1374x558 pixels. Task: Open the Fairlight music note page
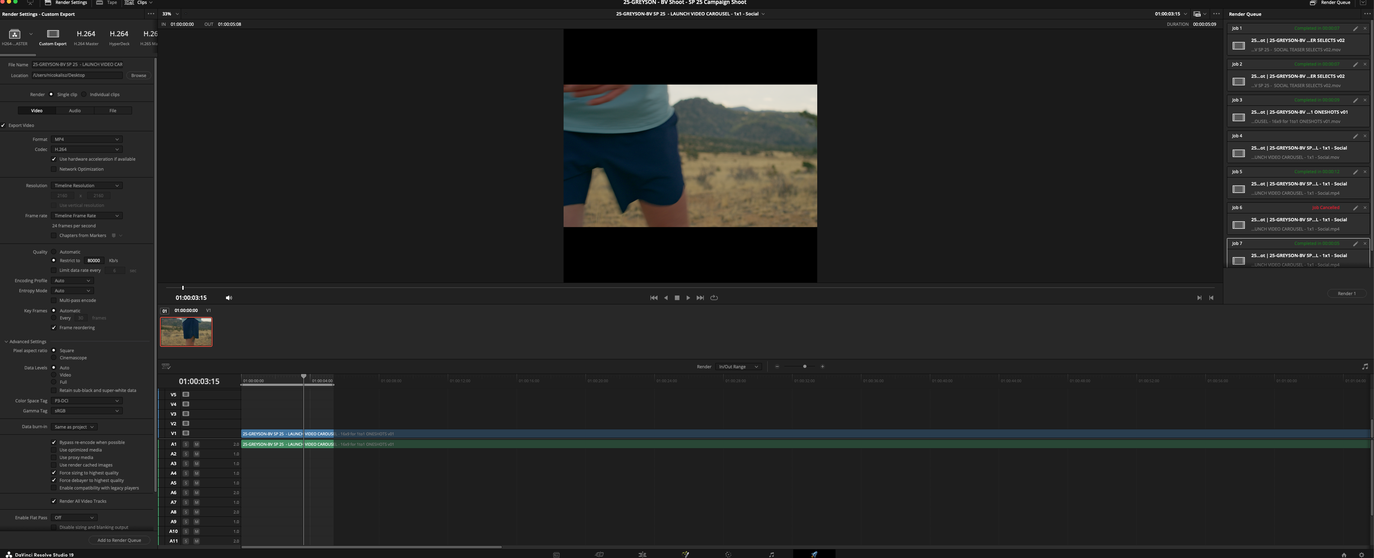coord(771,554)
